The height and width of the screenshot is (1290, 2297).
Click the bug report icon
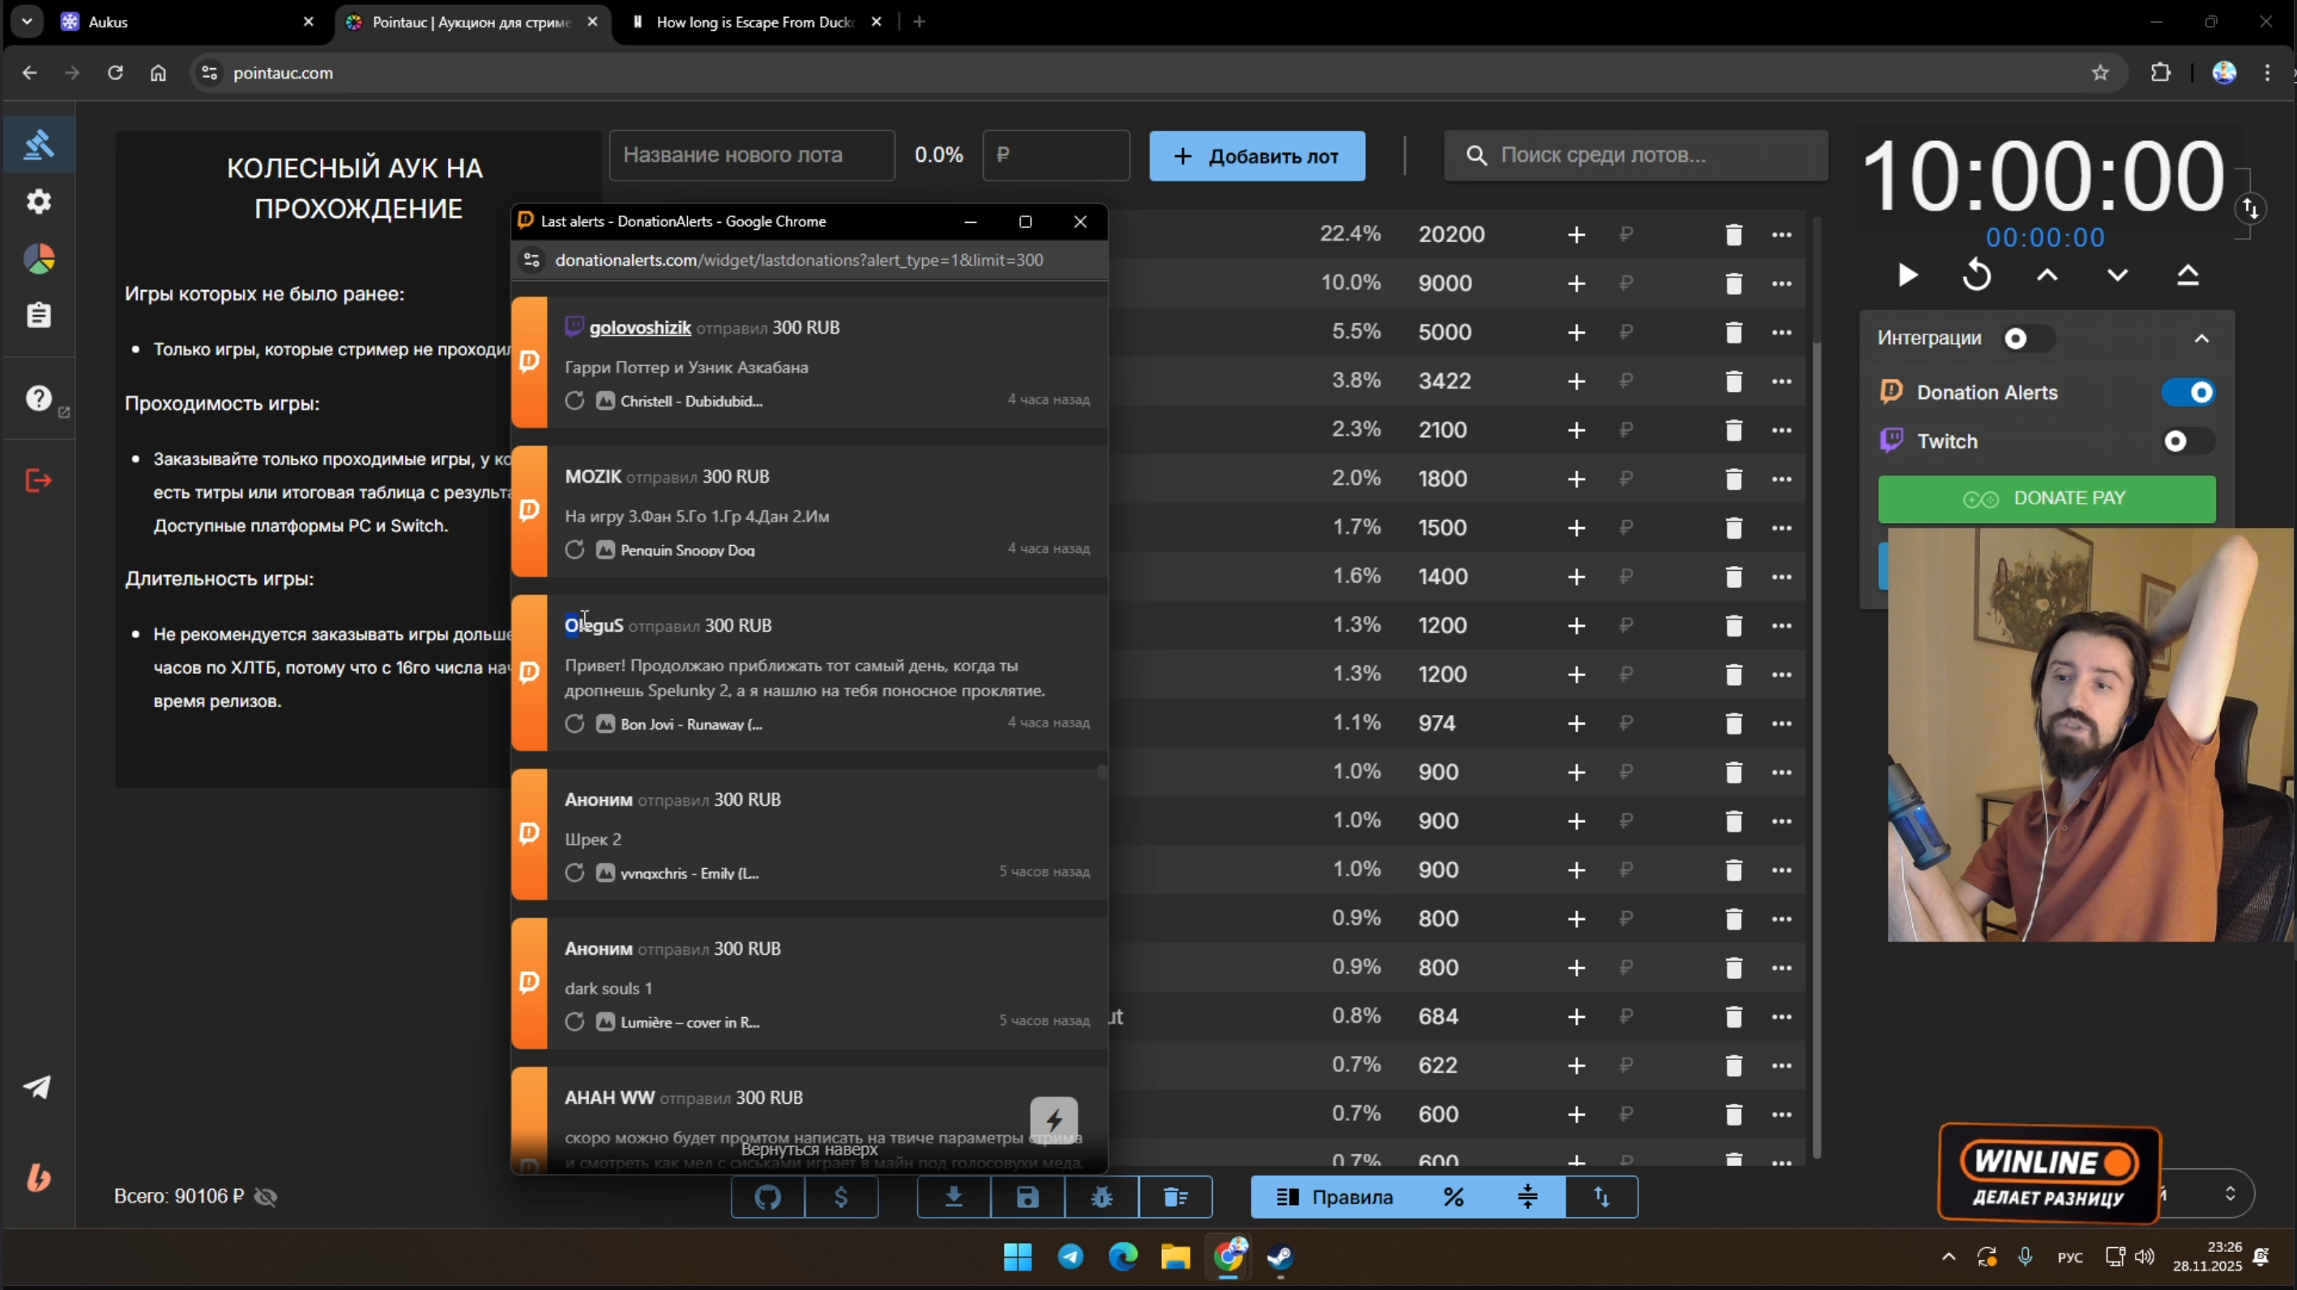point(1101,1196)
